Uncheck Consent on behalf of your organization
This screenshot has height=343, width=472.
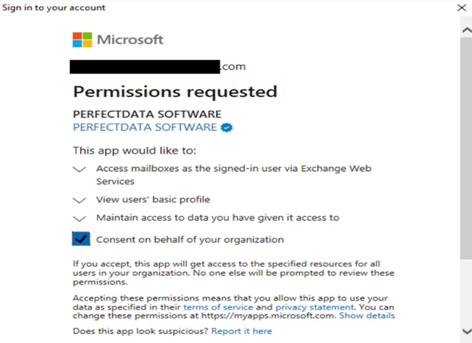click(81, 239)
